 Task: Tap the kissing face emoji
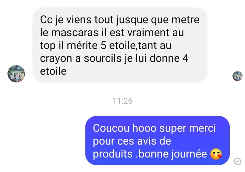point(216,154)
